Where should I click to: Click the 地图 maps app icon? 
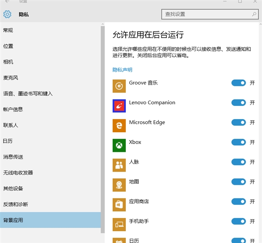(119, 184)
